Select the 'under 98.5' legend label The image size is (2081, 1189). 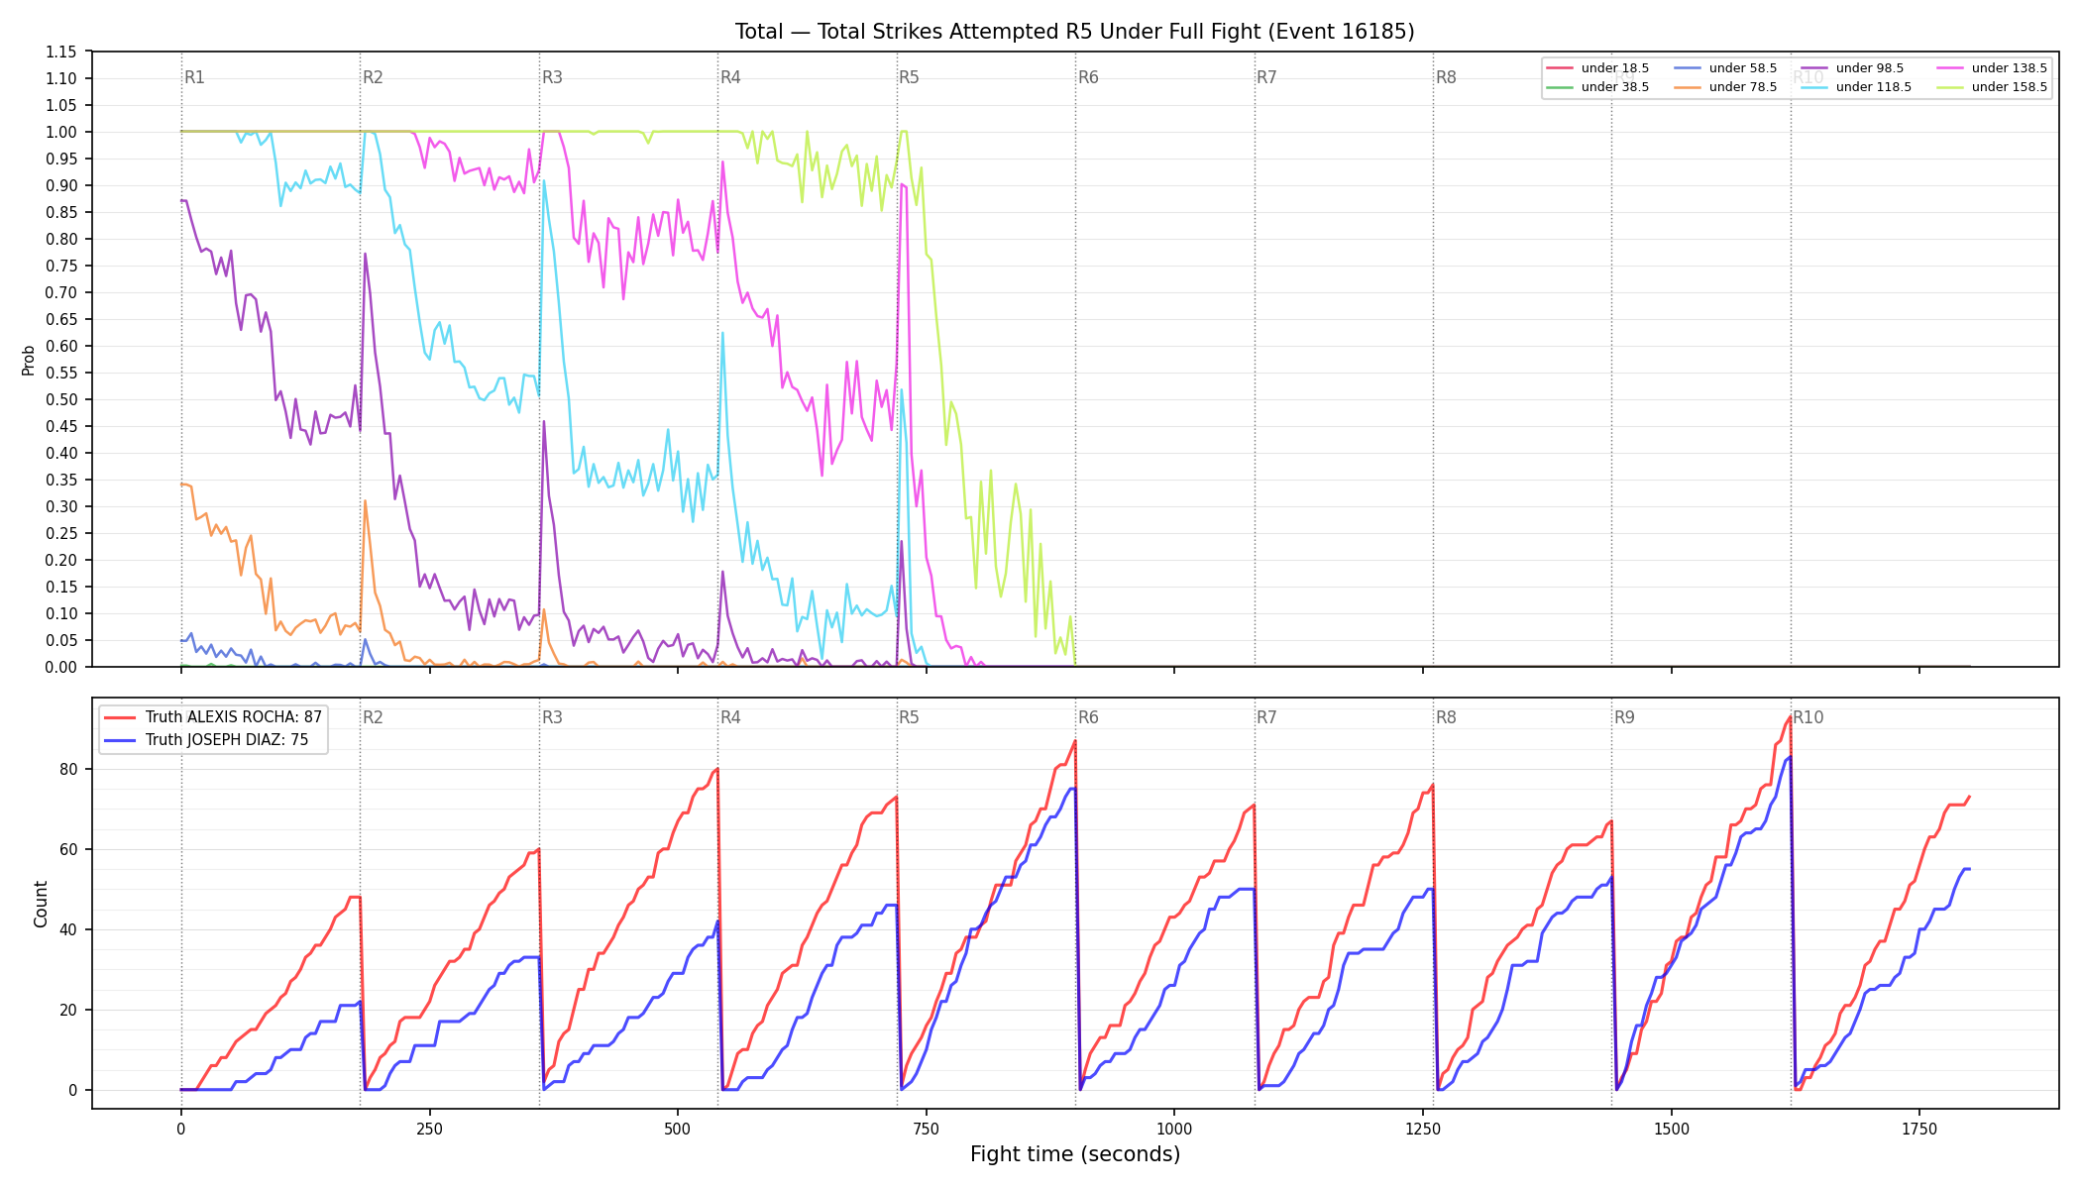click(1870, 68)
